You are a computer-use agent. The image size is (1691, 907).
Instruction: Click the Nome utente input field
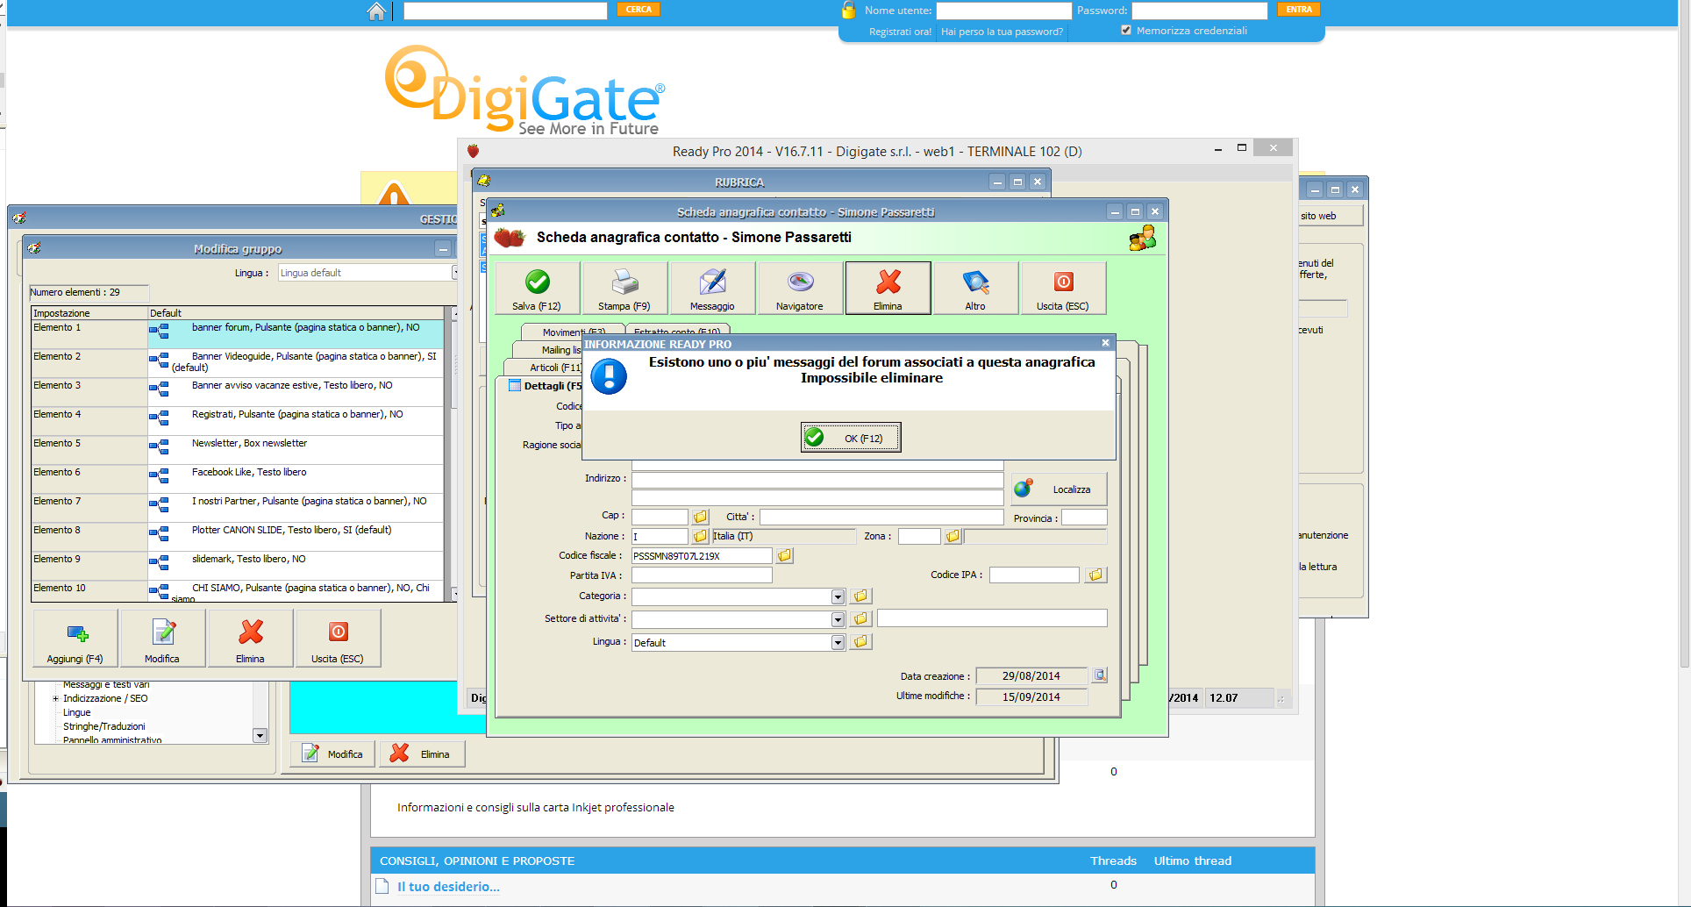1004,11
